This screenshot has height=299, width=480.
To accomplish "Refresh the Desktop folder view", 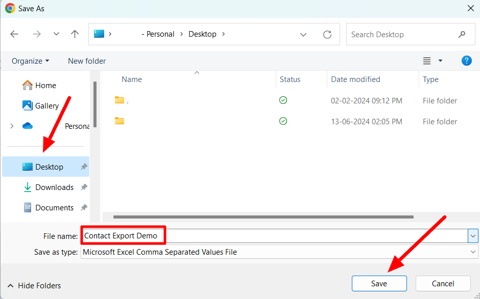I will pyautogui.click(x=327, y=35).
